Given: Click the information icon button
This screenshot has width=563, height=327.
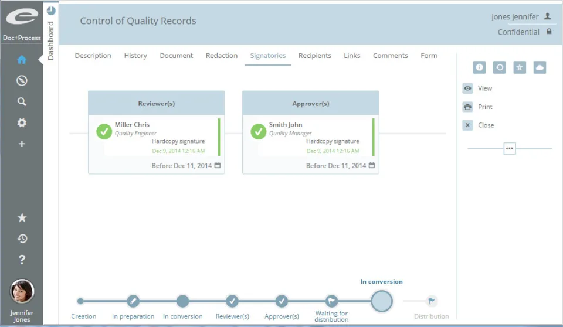Looking at the screenshot, I should point(479,67).
